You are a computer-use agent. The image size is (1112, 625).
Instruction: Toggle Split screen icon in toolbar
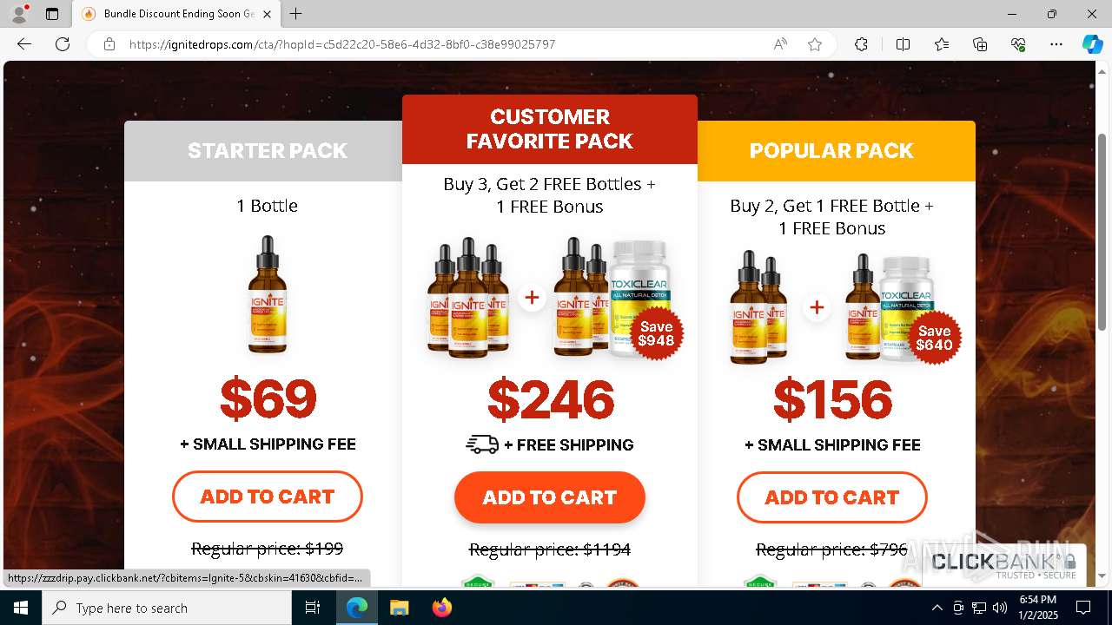pyautogui.click(x=903, y=44)
